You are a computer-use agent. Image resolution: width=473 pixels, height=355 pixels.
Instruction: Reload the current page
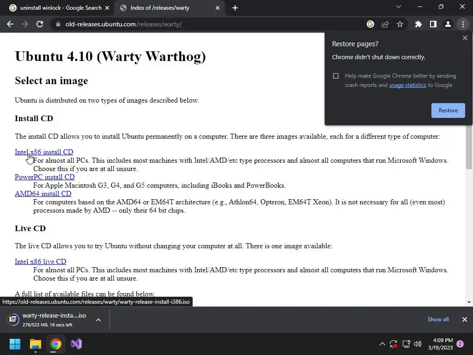tap(40, 24)
